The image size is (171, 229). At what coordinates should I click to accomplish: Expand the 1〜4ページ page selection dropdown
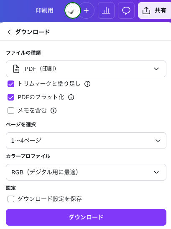pos(86,141)
